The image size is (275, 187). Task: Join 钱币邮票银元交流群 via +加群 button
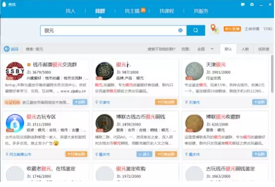(x=80, y=102)
